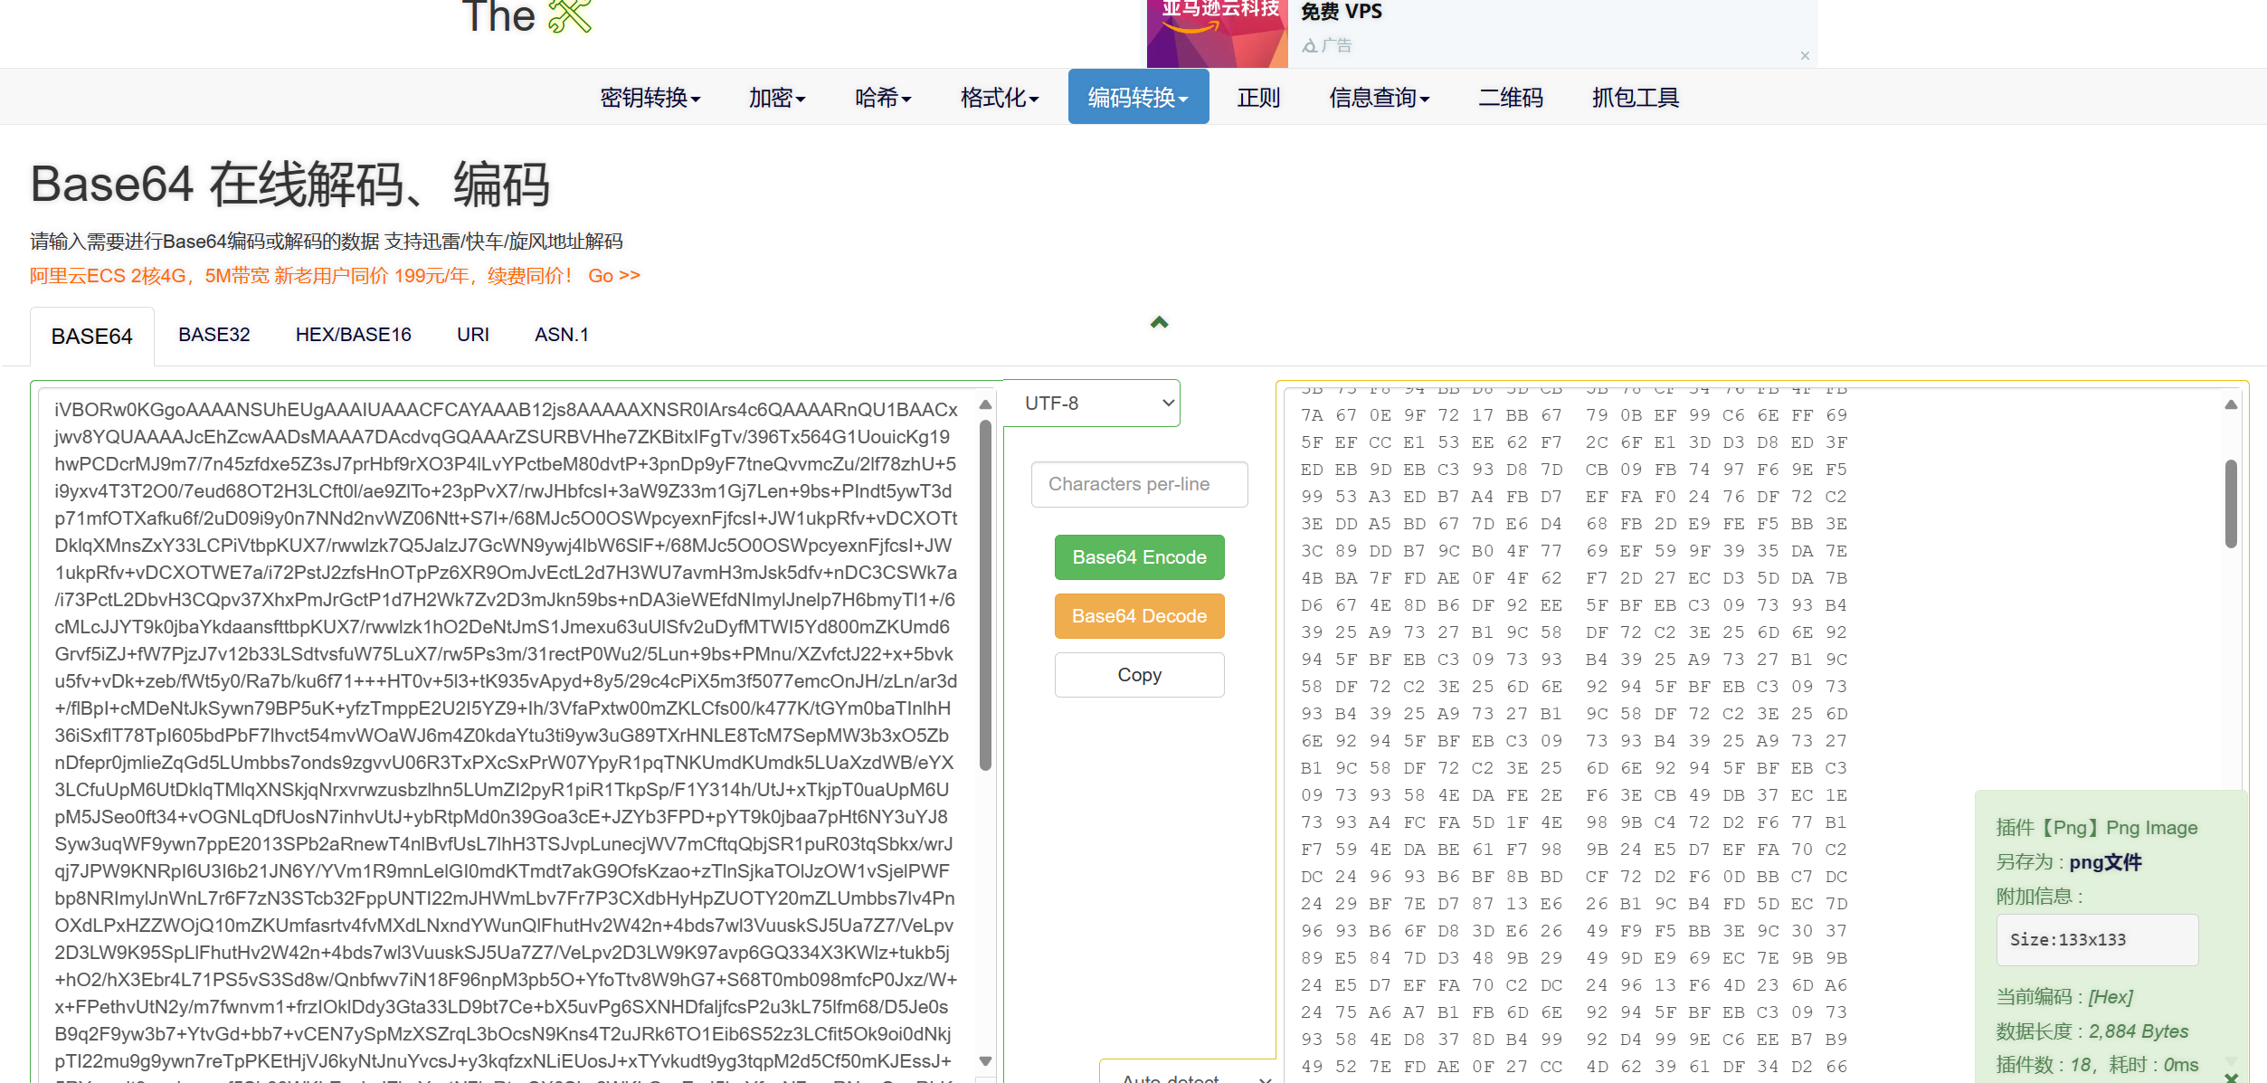Expand the 编码转换 navigation menu

click(1137, 98)
